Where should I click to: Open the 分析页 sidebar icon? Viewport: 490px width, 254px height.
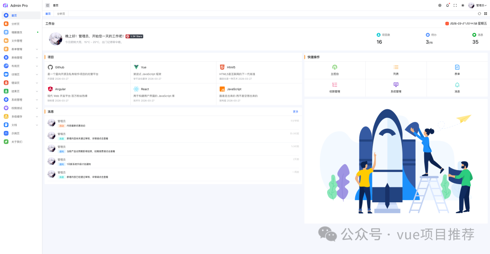6,24
